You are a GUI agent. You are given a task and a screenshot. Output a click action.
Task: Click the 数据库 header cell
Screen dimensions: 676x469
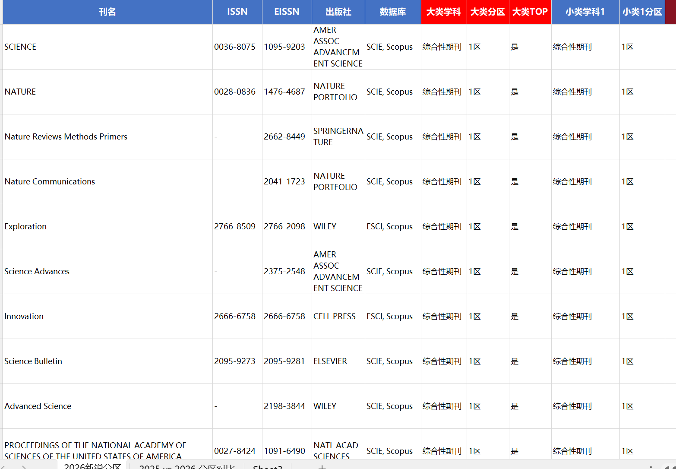(x=393, y=12)
